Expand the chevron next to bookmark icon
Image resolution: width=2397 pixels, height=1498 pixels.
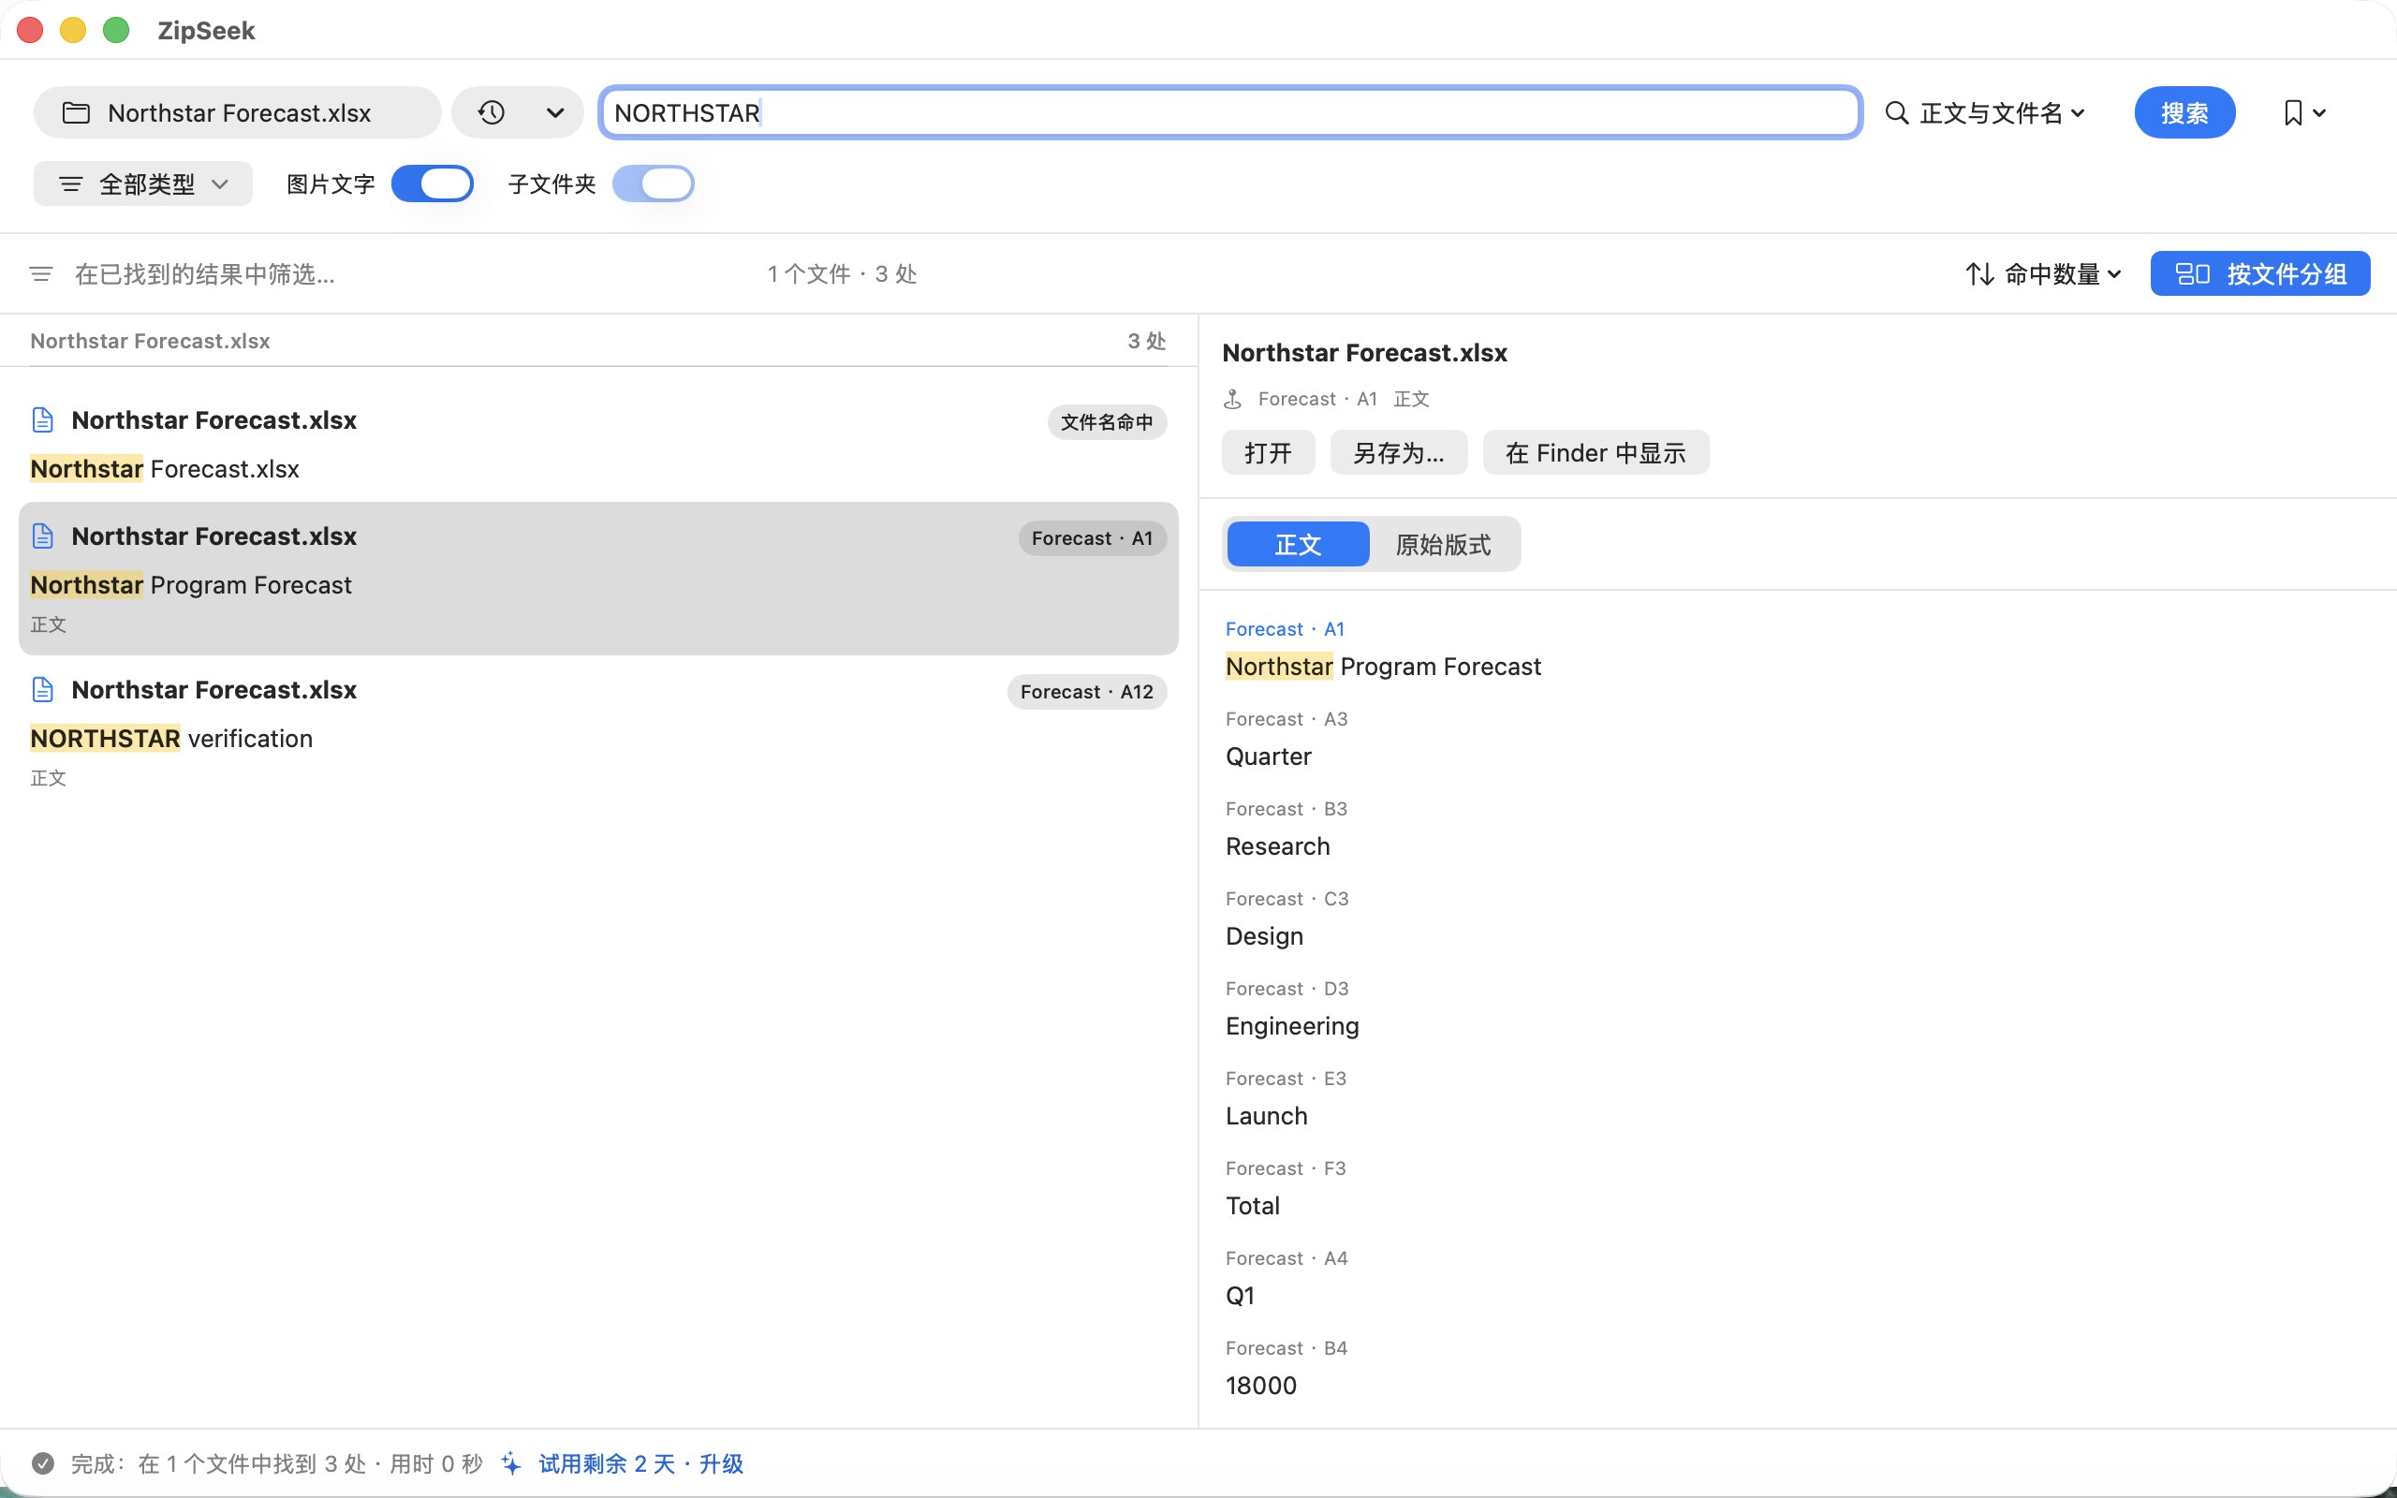[2318, 113]
